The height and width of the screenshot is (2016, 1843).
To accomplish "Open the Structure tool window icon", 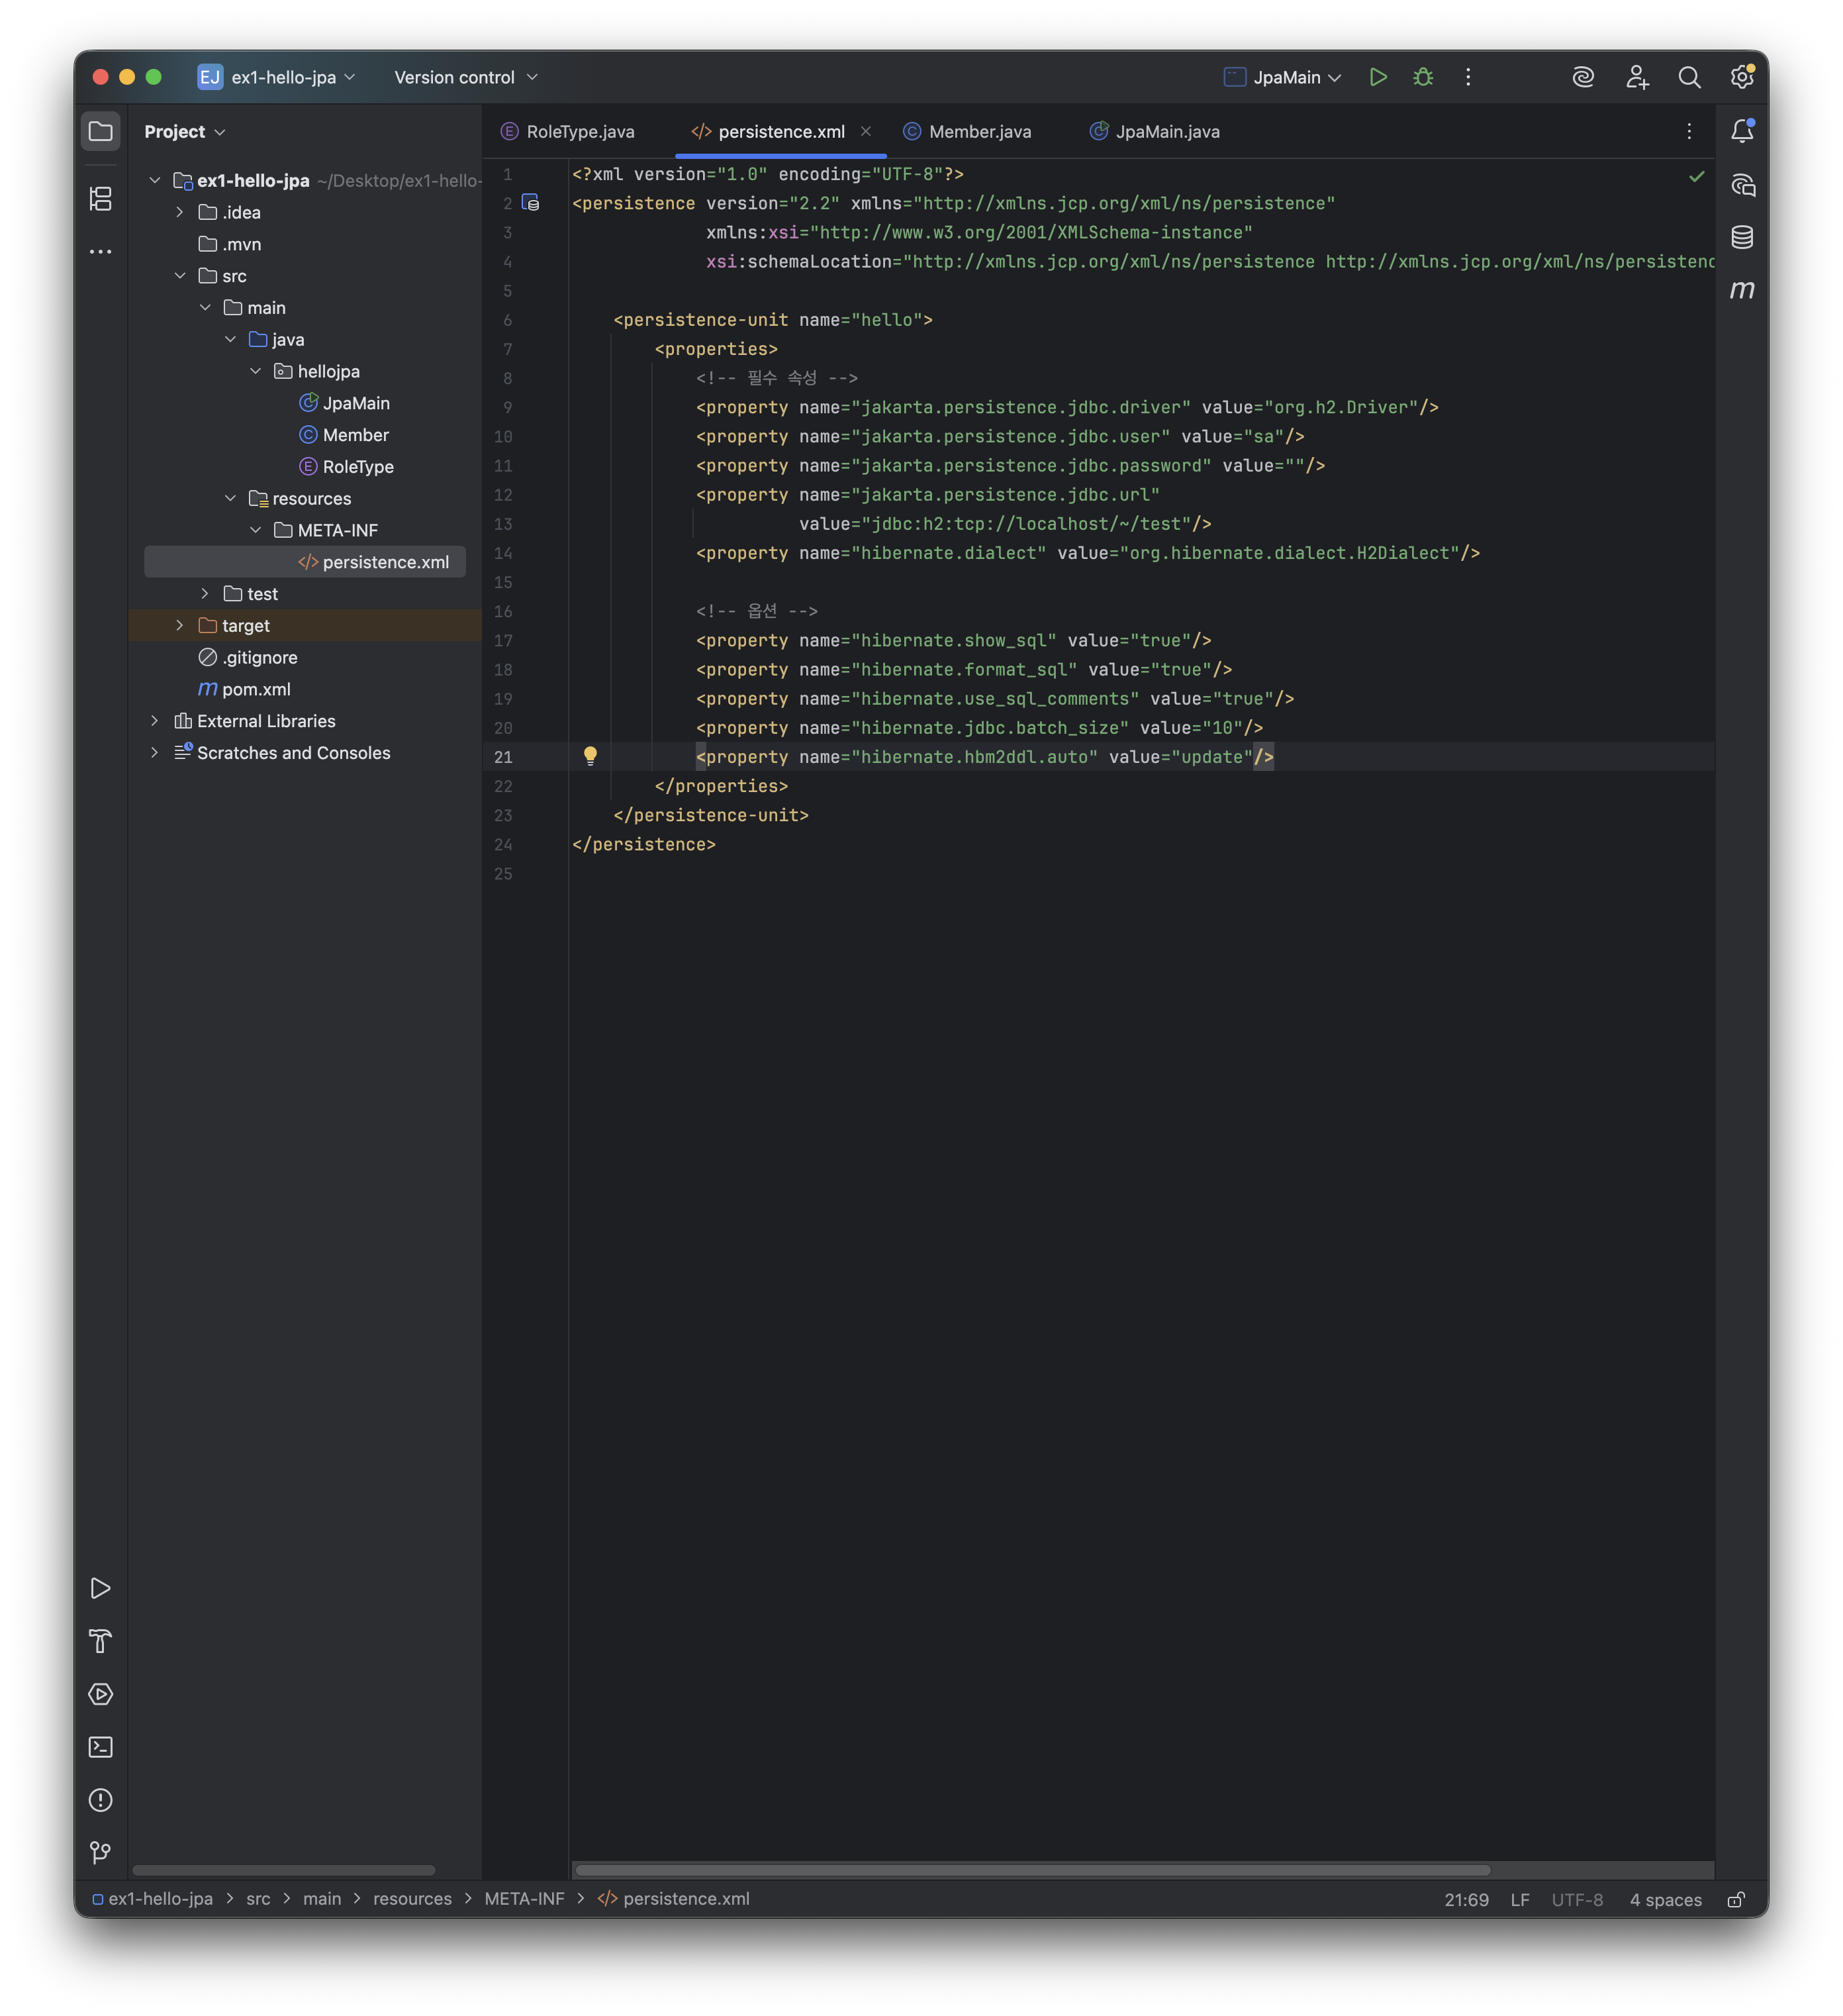I will 101,199.
